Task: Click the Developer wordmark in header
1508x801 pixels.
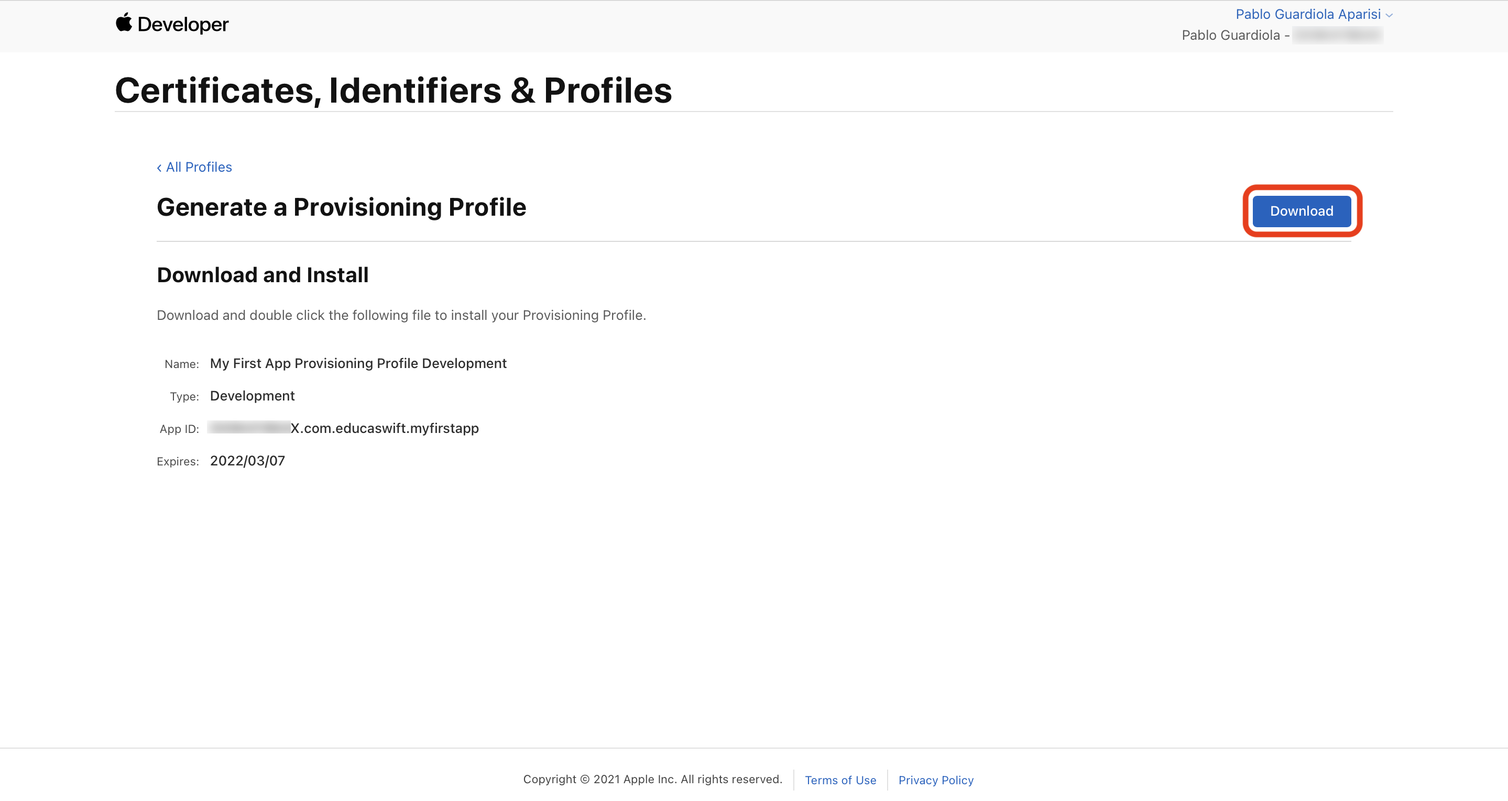Action: coord(183,25)
